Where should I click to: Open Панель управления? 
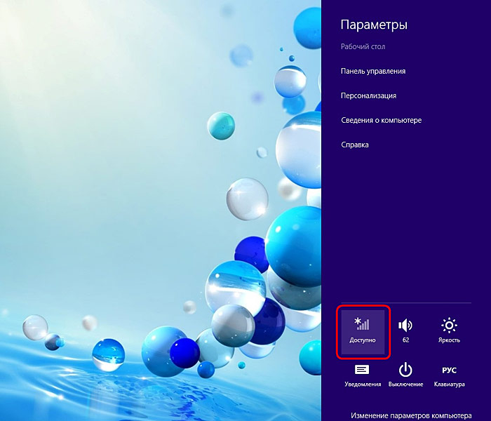pos(373,71)
